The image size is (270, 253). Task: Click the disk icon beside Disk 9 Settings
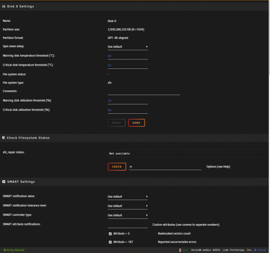point(4,6)
